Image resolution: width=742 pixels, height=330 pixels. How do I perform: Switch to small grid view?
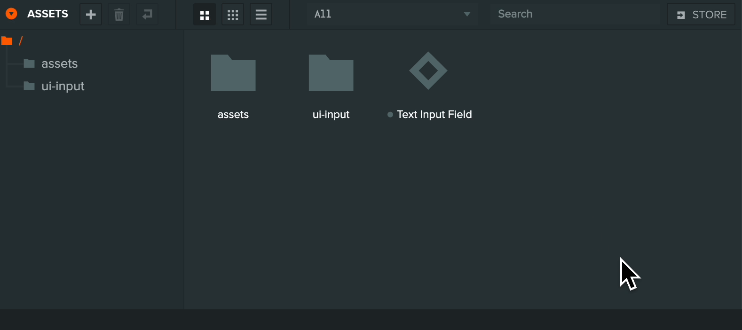point(233,15)
